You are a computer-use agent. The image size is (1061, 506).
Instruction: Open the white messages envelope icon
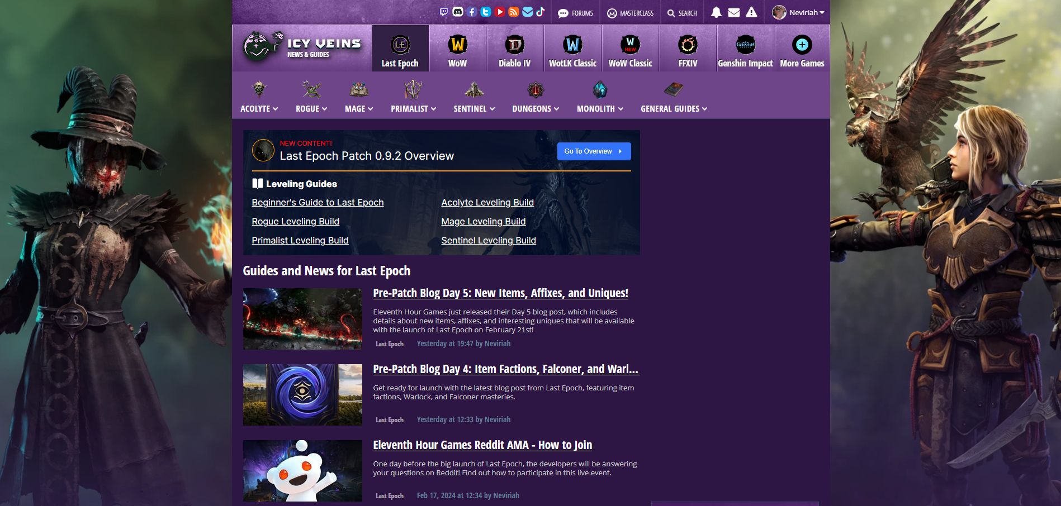pyautogui.click(x=734, y=12)
